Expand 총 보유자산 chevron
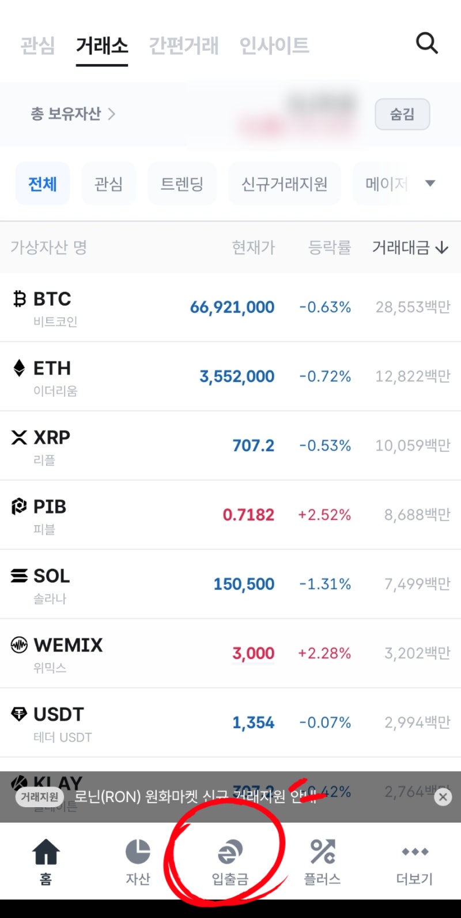 click(x=111, y=114)
